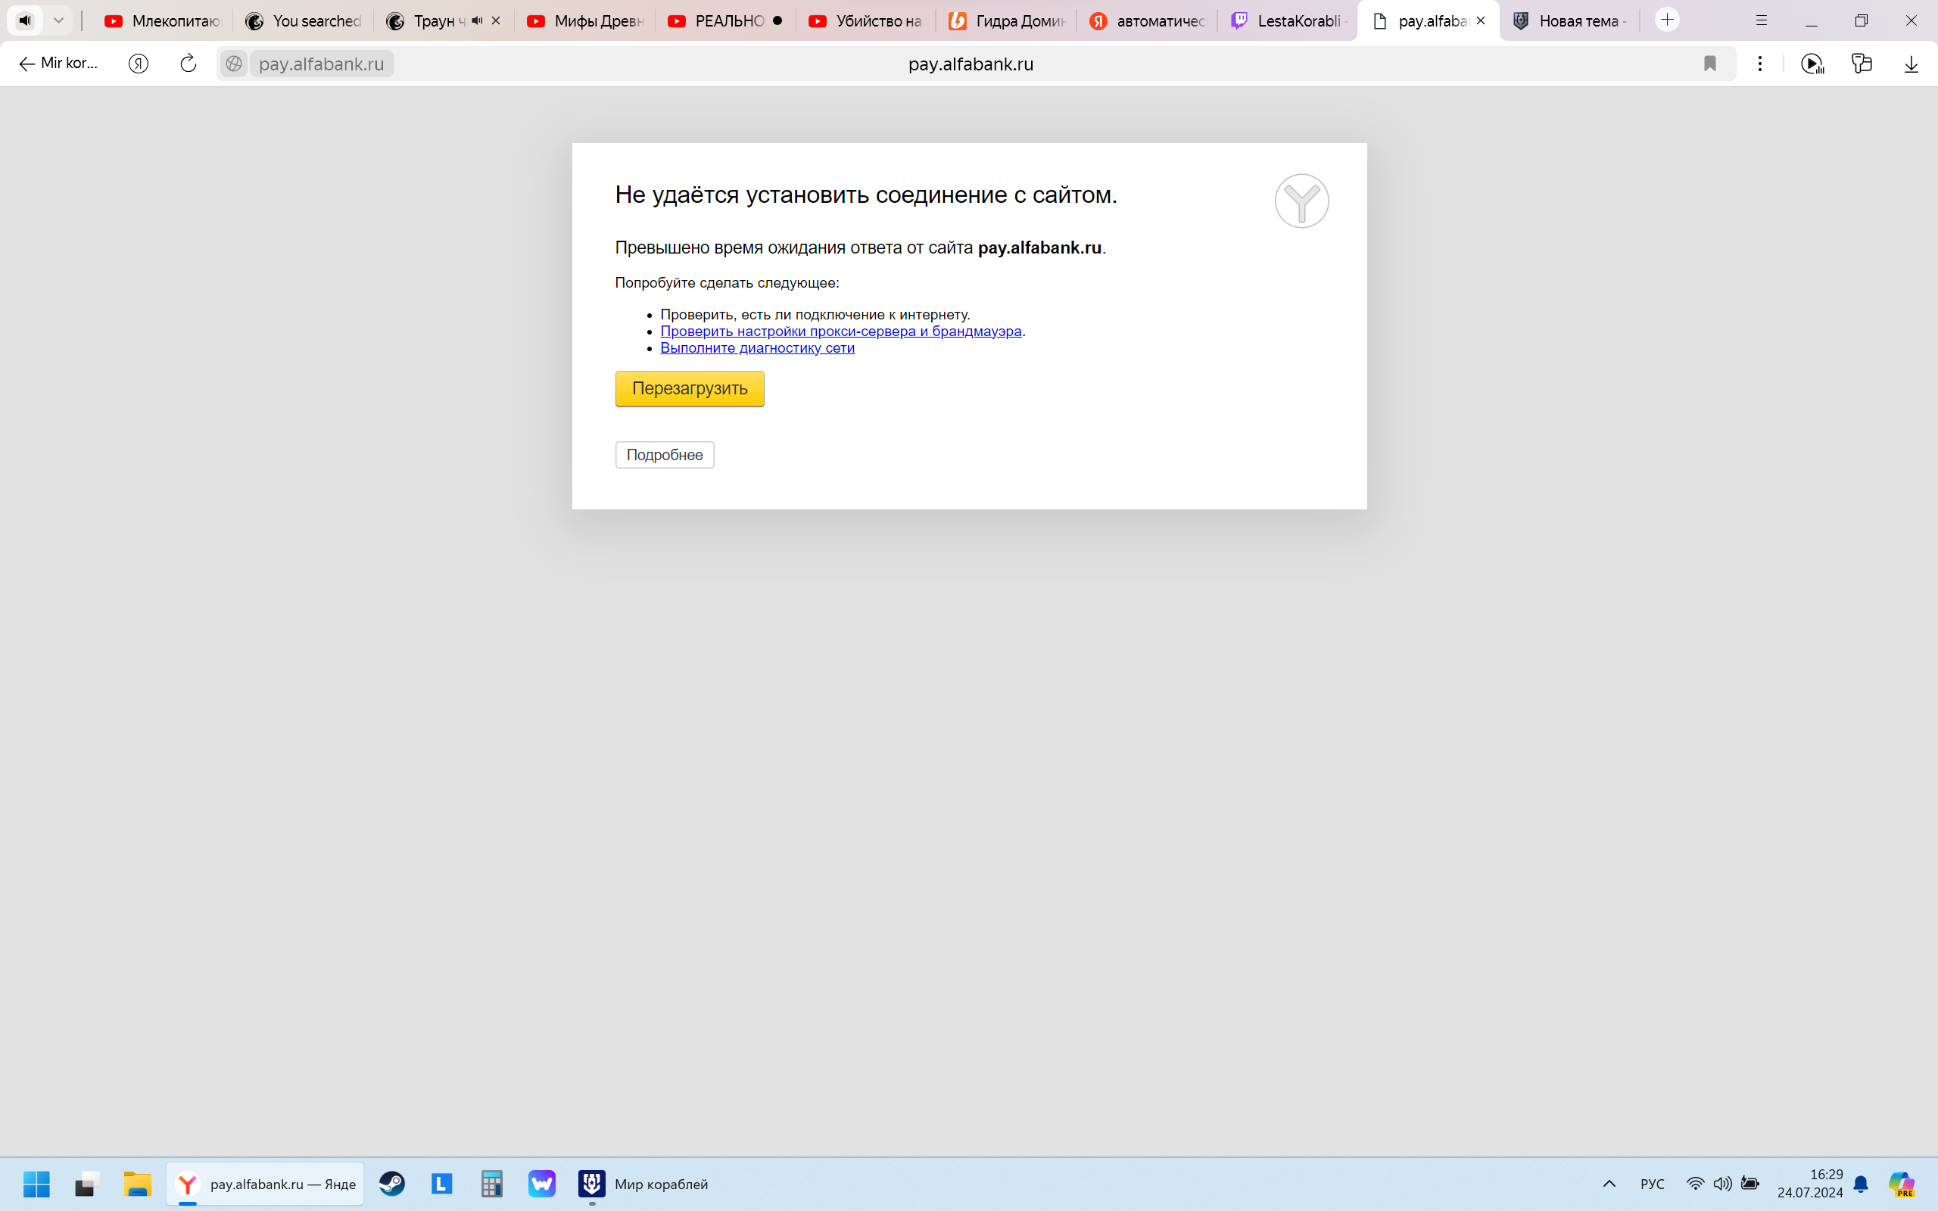Expand the tab group dropdown arrow

58,21
